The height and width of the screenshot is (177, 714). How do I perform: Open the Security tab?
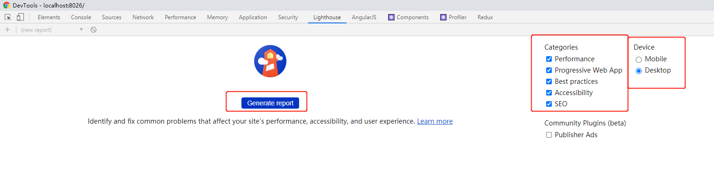pyautogui.click(x=288, y=17)
